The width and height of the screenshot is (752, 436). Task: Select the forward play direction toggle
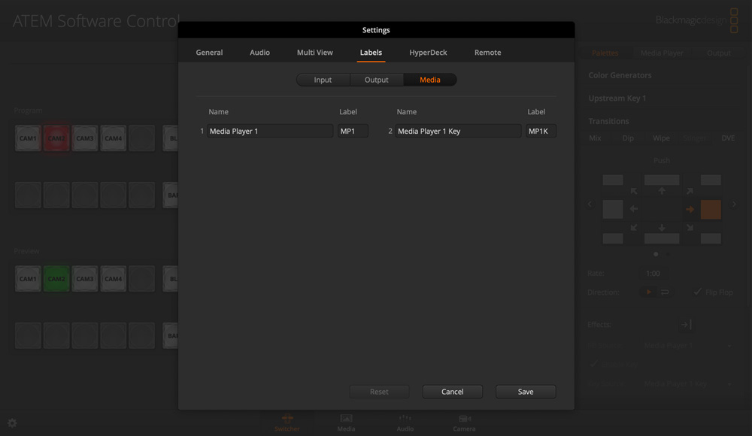pos(647,291)
